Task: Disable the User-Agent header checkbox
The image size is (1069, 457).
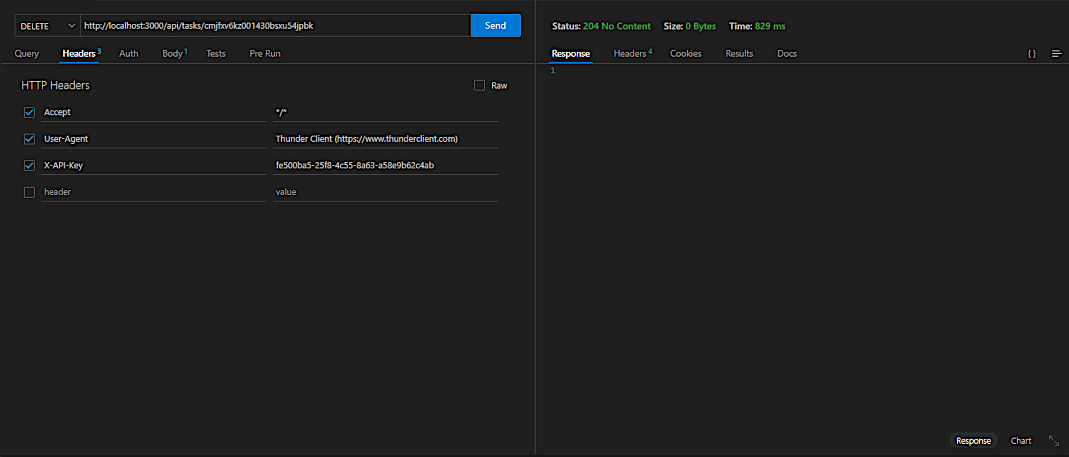Action: click(29, 139)
